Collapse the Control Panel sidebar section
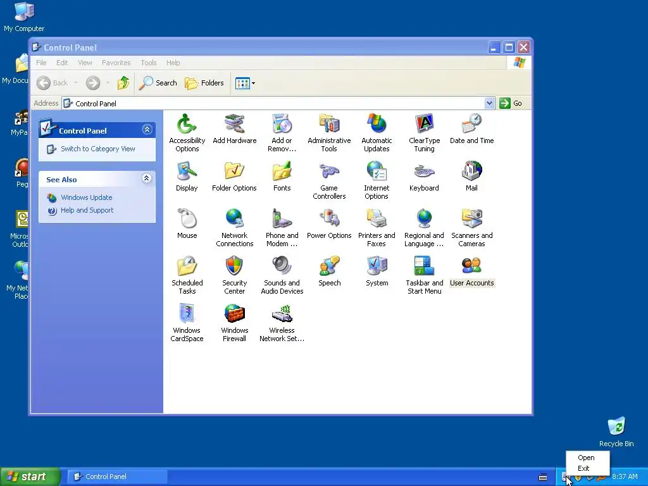Viewport: 648px width, 486px height. [x=147, y=130]
